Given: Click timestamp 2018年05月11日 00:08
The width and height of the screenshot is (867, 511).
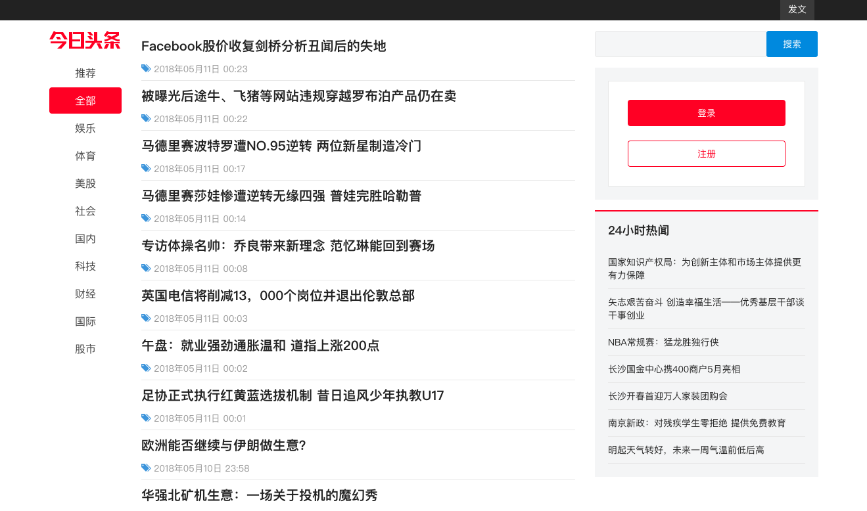Looking at the screenshot, I should (x=200, y=269).
